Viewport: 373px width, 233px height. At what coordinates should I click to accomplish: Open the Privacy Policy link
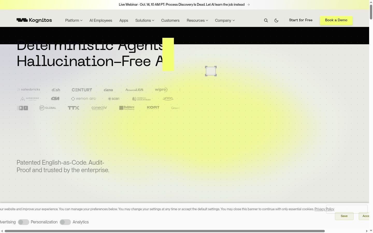coord(324,209)
